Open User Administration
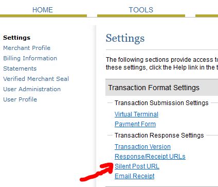Viewport: 218px width, 187px height. pyautogui.click(x=32, y=89)
